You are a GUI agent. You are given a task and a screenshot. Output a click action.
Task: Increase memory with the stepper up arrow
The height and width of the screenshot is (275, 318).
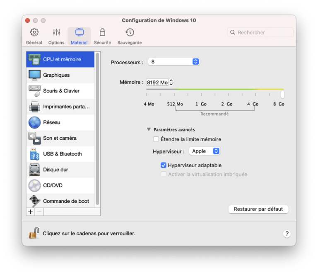171,80
